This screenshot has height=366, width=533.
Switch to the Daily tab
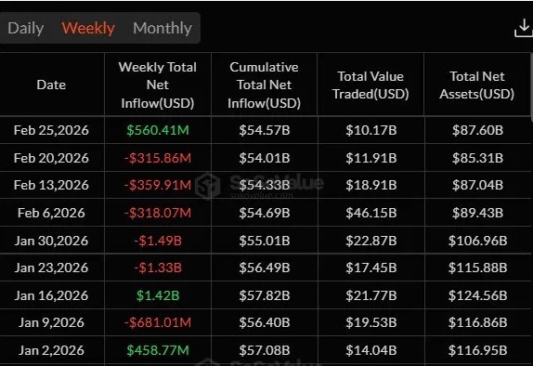pyautogui.click(x=26, y=28)
